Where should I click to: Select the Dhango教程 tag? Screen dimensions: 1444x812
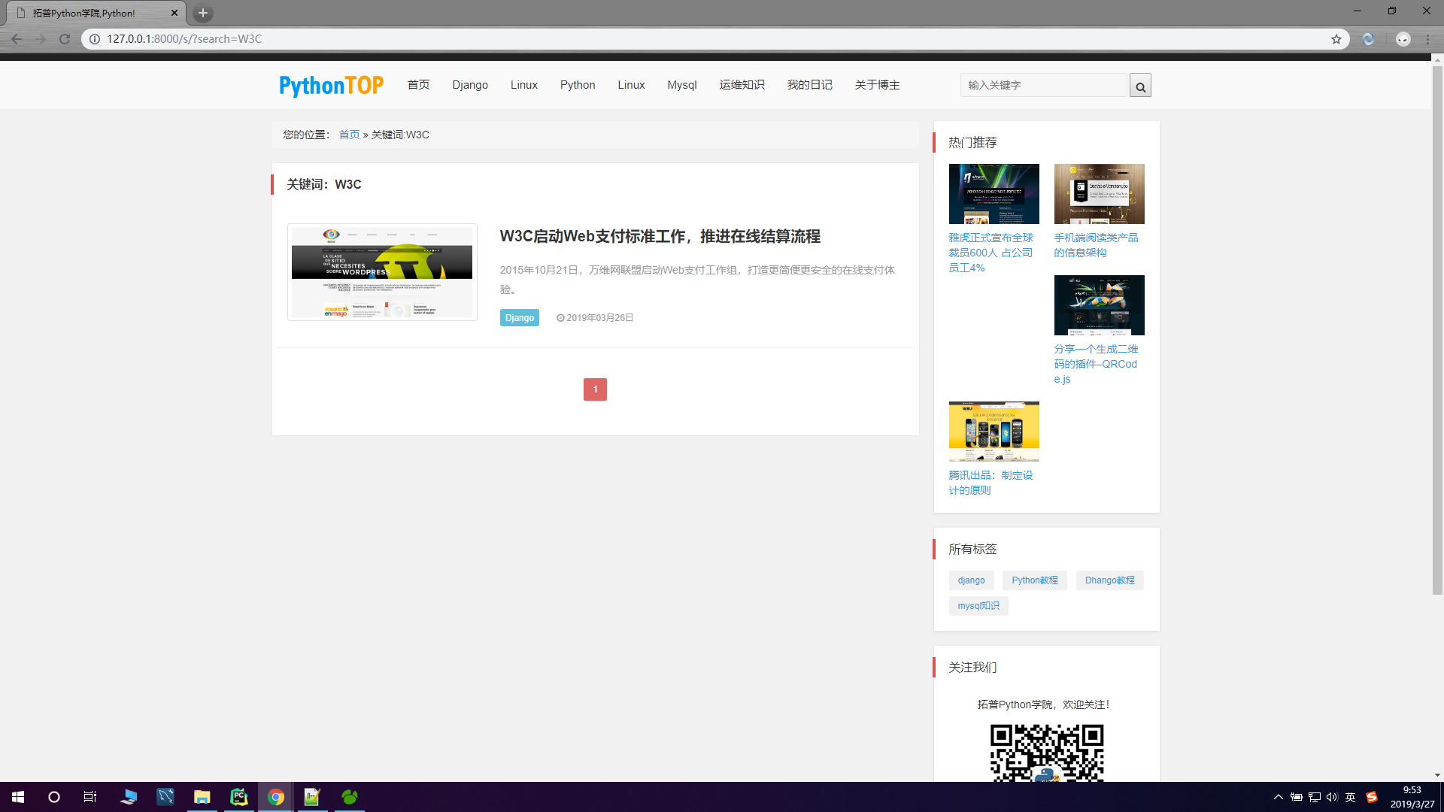(1109, 580)
